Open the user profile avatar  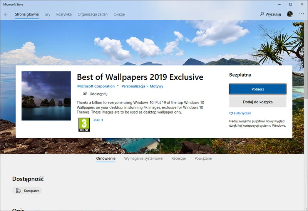[290, 14]
